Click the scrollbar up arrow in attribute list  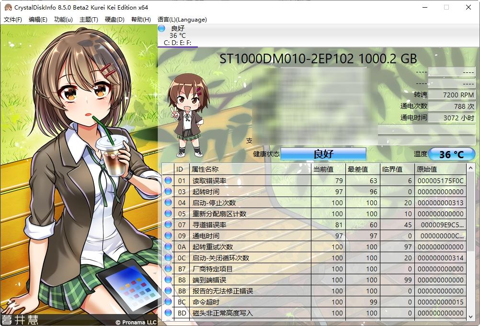(470, 168)
